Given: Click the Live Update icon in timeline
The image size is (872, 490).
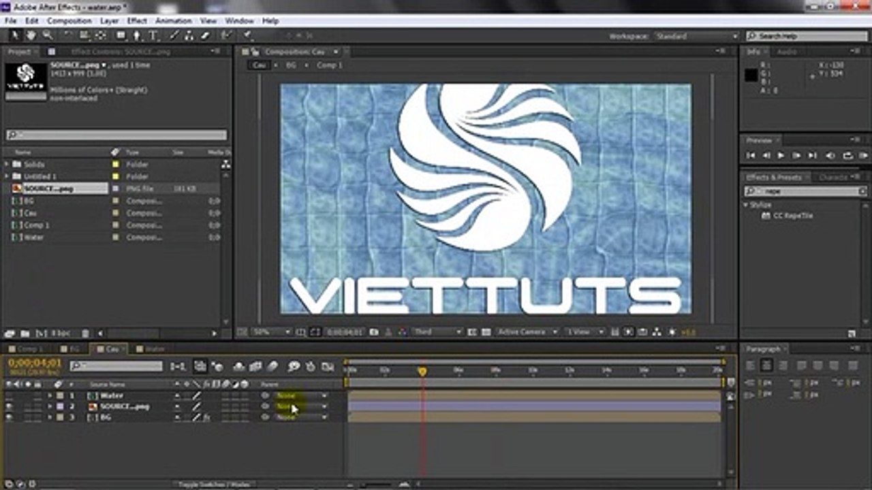Looking at the screenshot, I should (x=200, y=366).
